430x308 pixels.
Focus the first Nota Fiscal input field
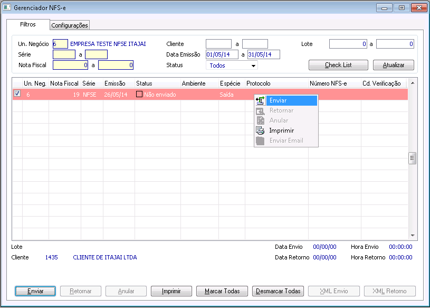71,65
